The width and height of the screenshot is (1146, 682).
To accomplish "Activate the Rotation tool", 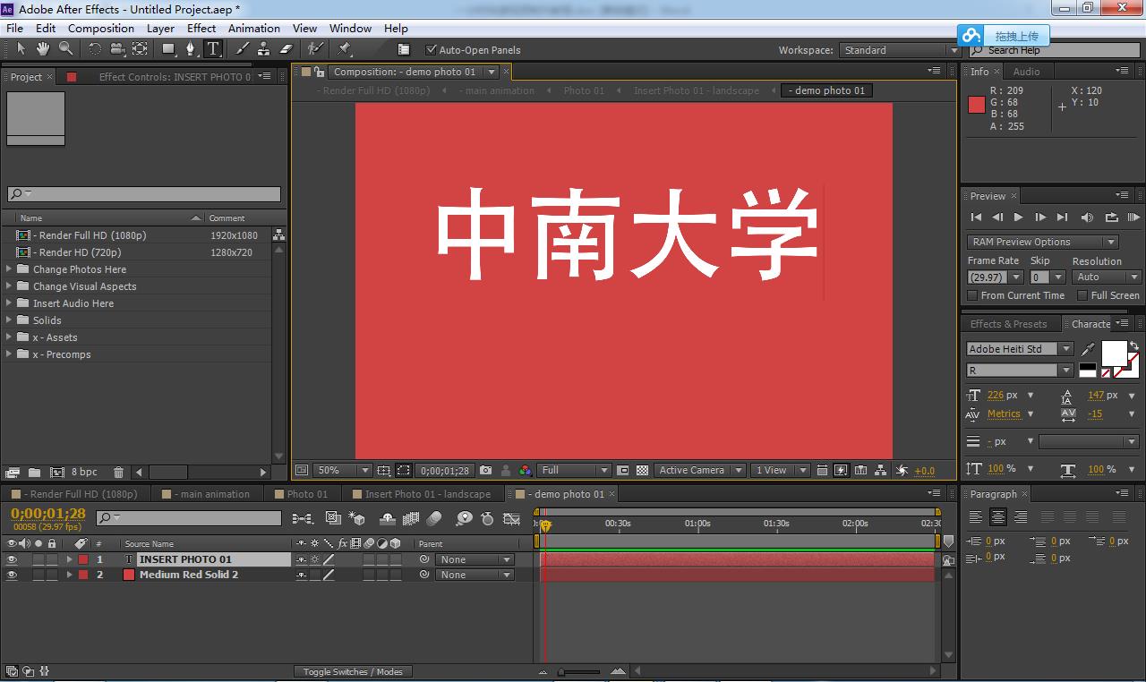I will tap(94, 49).
